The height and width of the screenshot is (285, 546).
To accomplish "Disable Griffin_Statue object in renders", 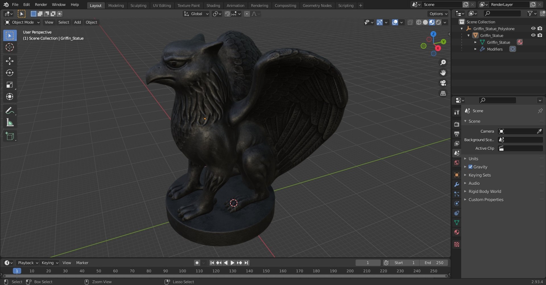I will [540, 35].
